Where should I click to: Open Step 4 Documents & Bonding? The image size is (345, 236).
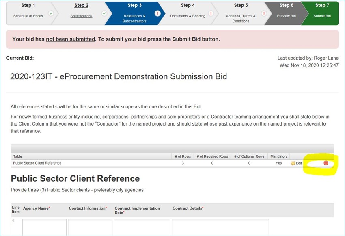188,13
